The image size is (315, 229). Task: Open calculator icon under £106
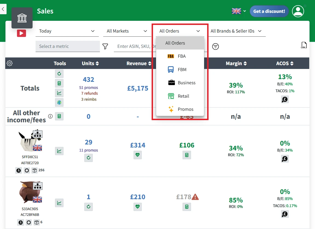[x=187, y=155]
